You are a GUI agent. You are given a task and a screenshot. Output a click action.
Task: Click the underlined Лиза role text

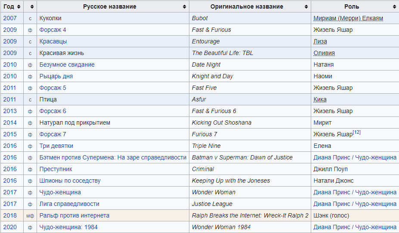[320, 41]
